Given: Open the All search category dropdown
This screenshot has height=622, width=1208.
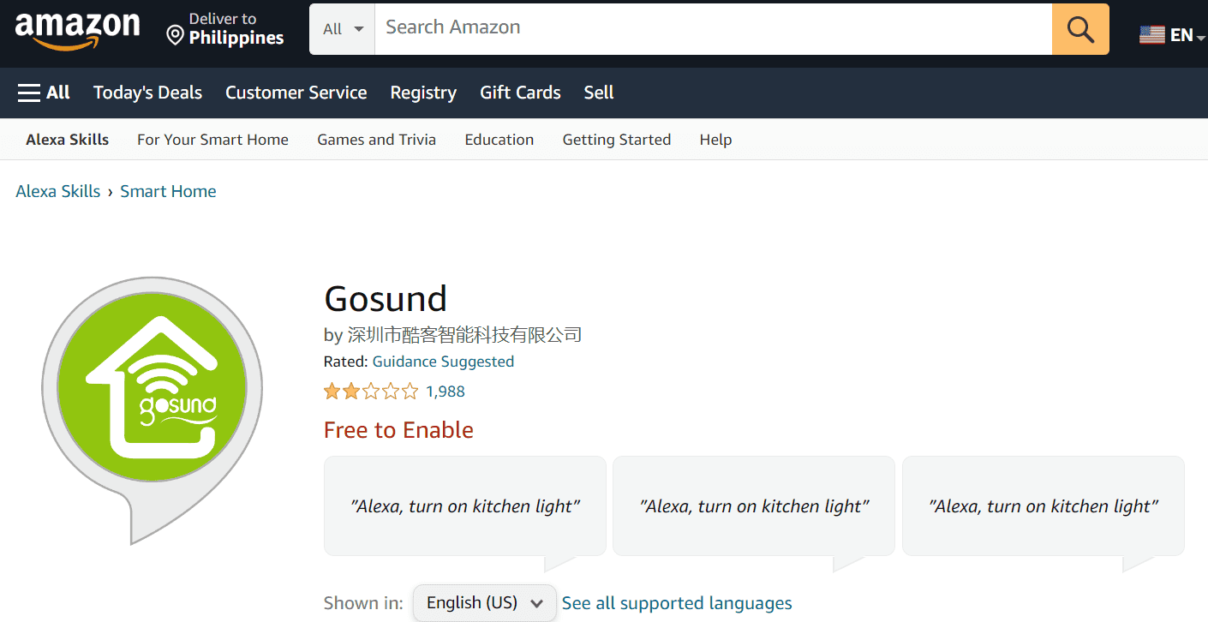Looking at the screenshot, I should [x=343, y=29].
